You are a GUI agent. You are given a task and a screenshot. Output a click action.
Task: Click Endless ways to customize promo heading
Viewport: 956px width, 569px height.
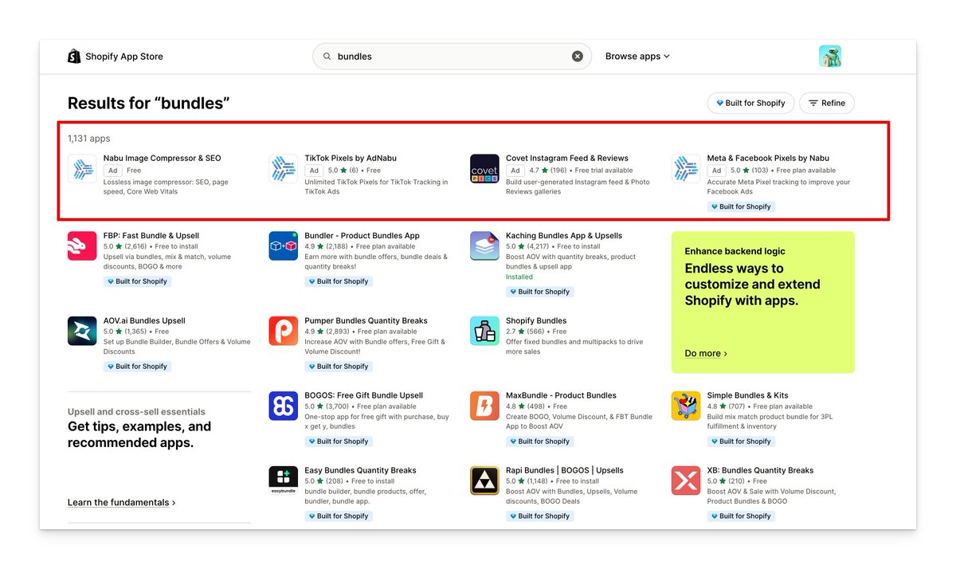coord(752,284)
